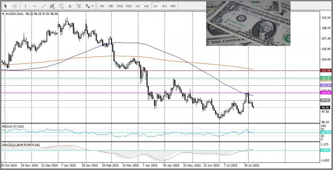
Task: Pick the Fibonacci retracement tool
Action: click(x=61, y=6)
